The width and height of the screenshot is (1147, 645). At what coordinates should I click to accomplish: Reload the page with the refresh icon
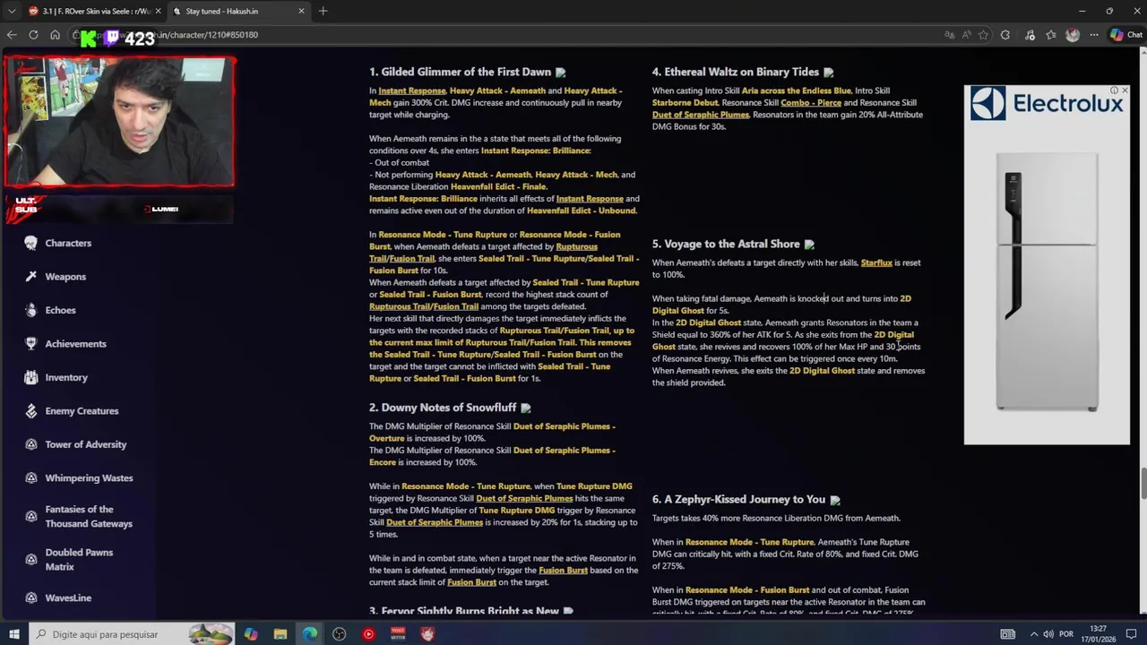[x=33, y=35]
